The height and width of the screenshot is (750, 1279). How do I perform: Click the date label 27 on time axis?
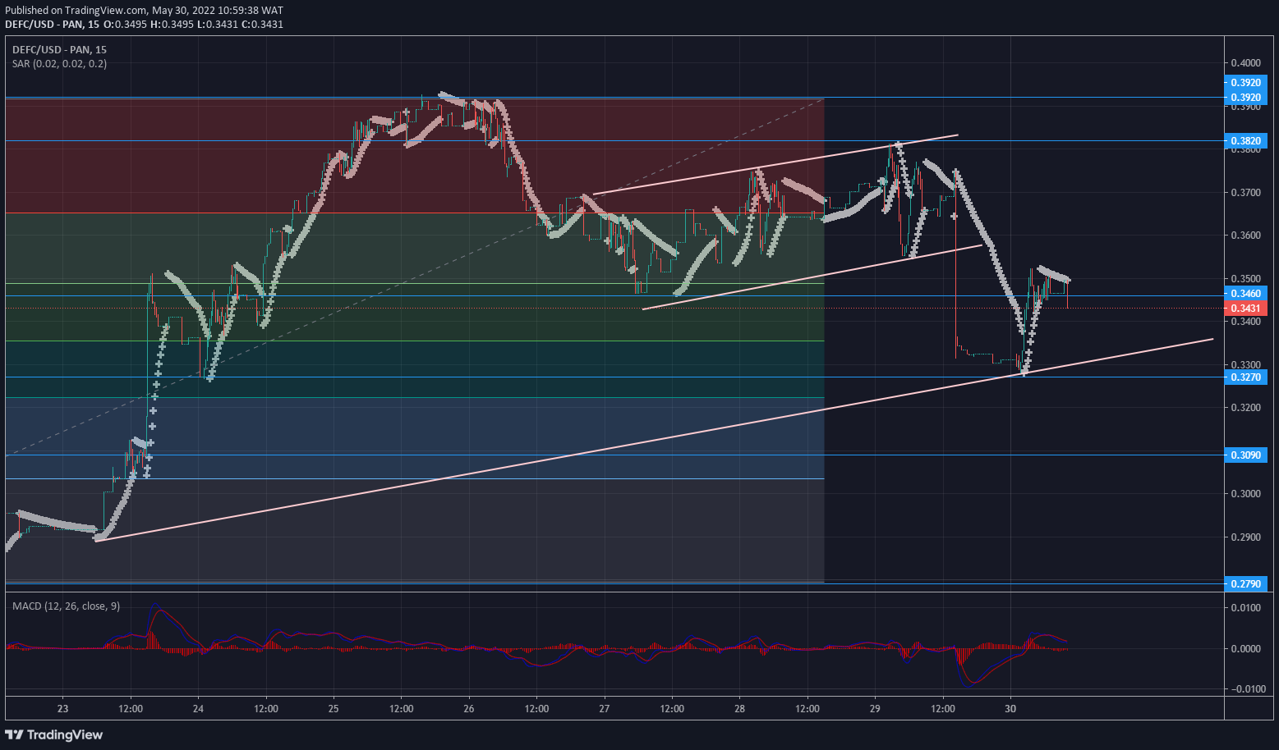click(x=604, y=709)
